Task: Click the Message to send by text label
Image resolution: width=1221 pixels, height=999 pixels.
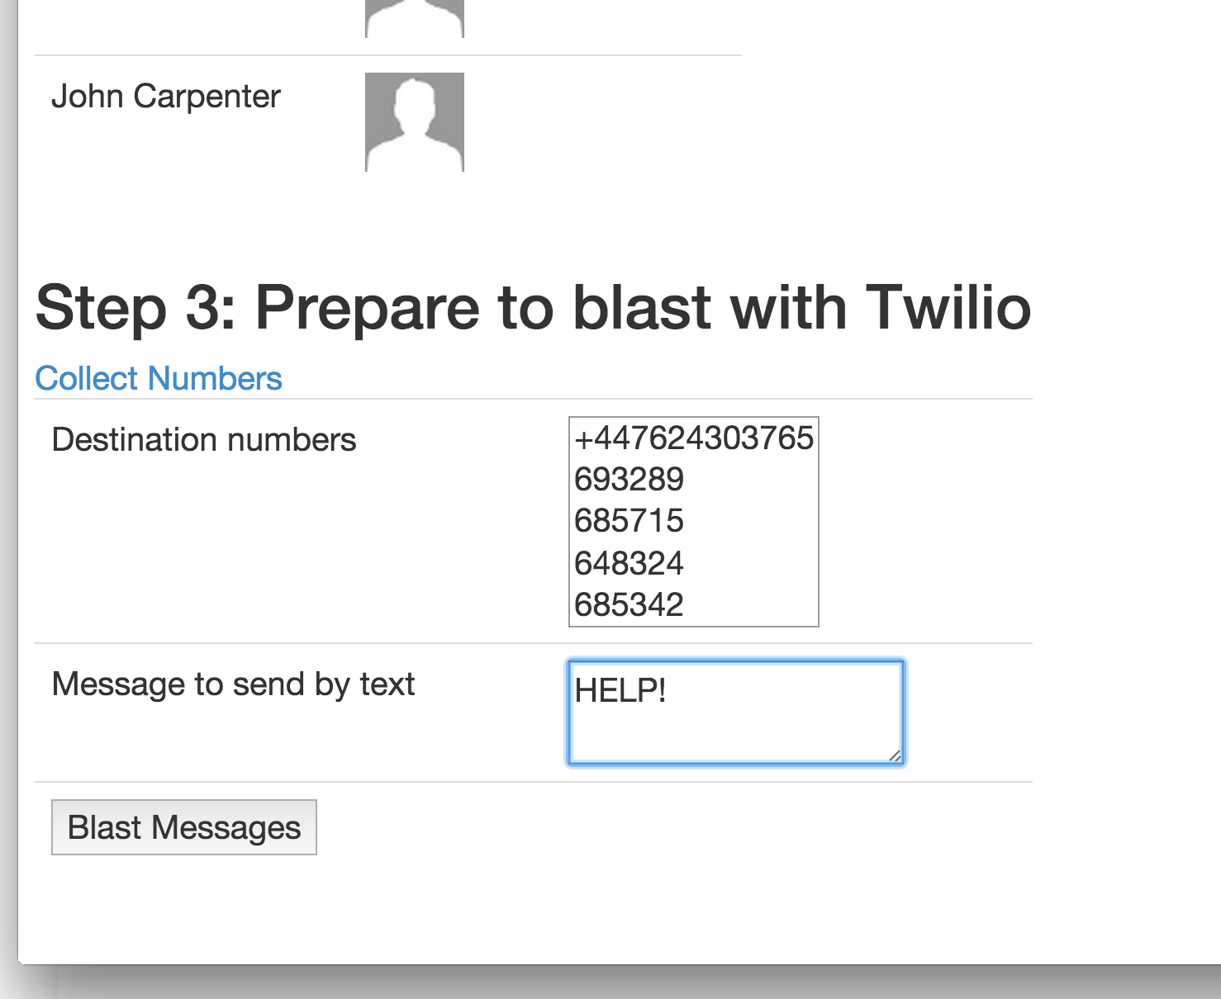Action: click(233, 683)
